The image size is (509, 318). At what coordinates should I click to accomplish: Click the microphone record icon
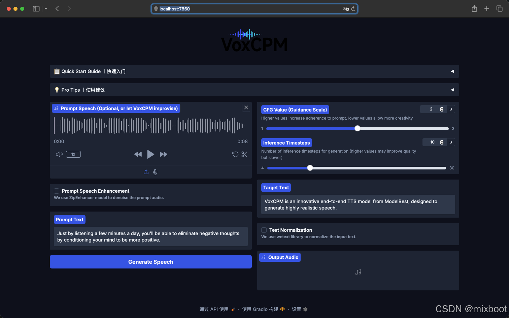tap(155, 172)
